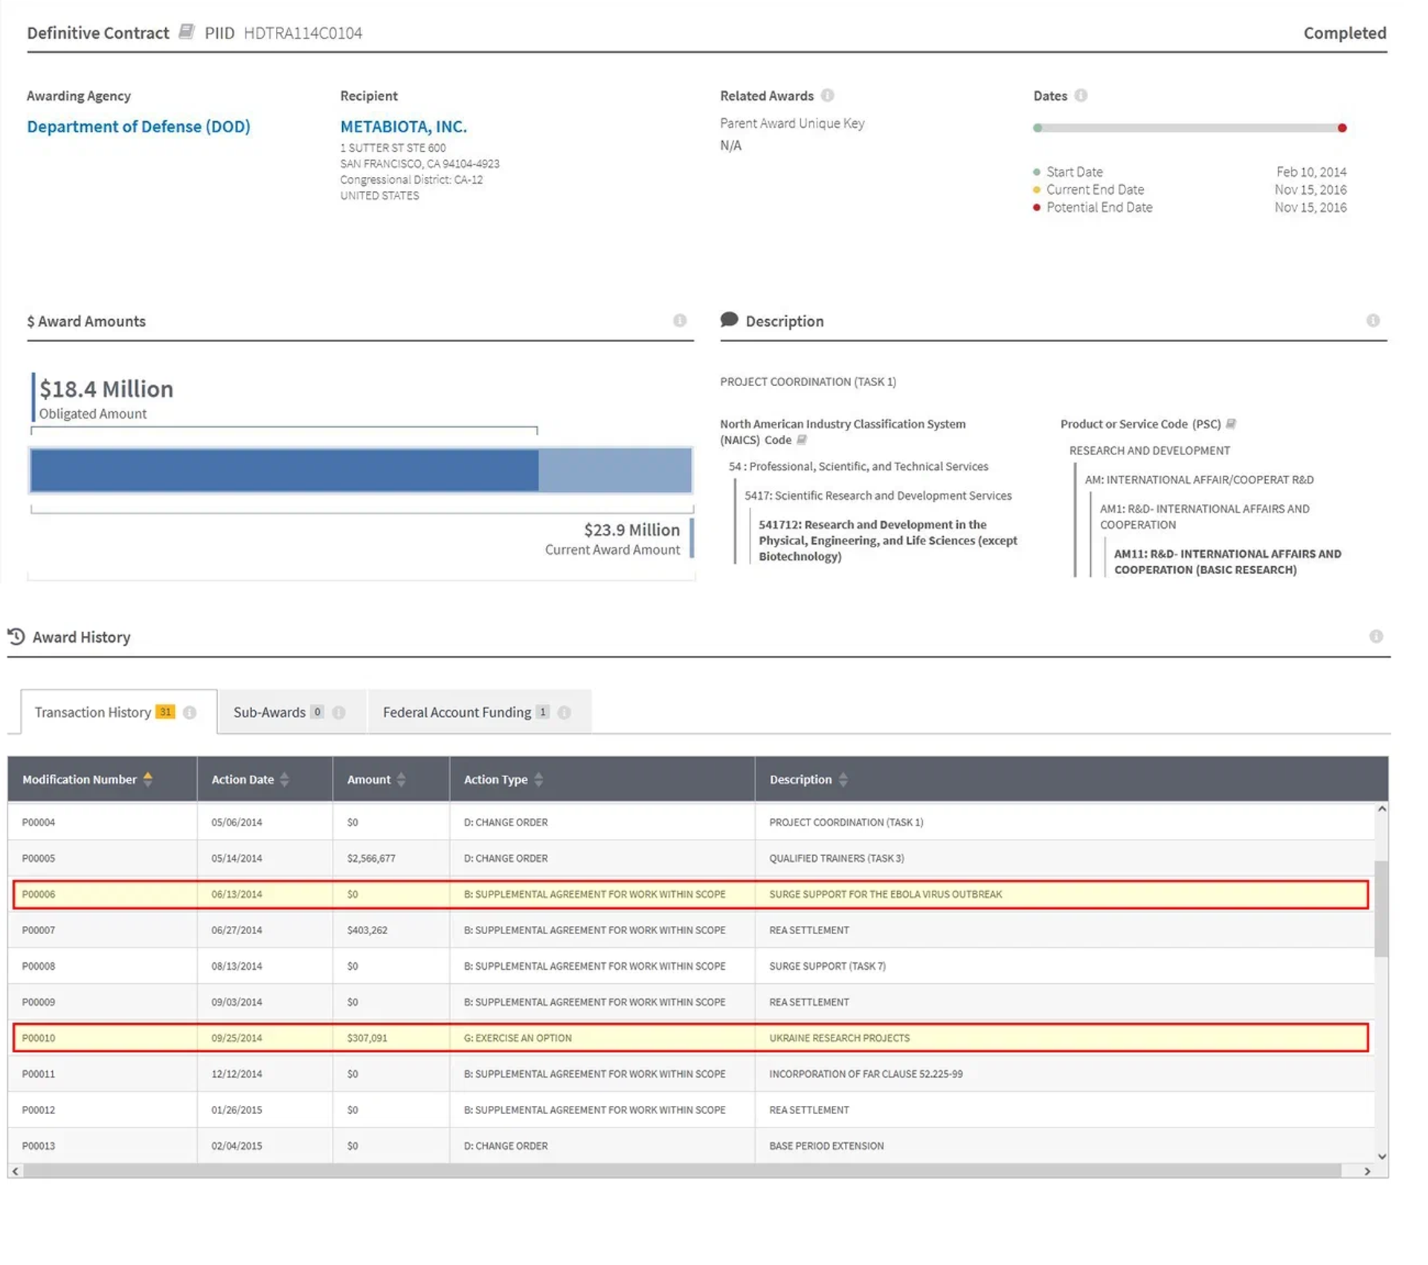This screenshot has width=1428, height=1265.
Task: Click the info icon in Award History header
Action: coord(1376,637)
